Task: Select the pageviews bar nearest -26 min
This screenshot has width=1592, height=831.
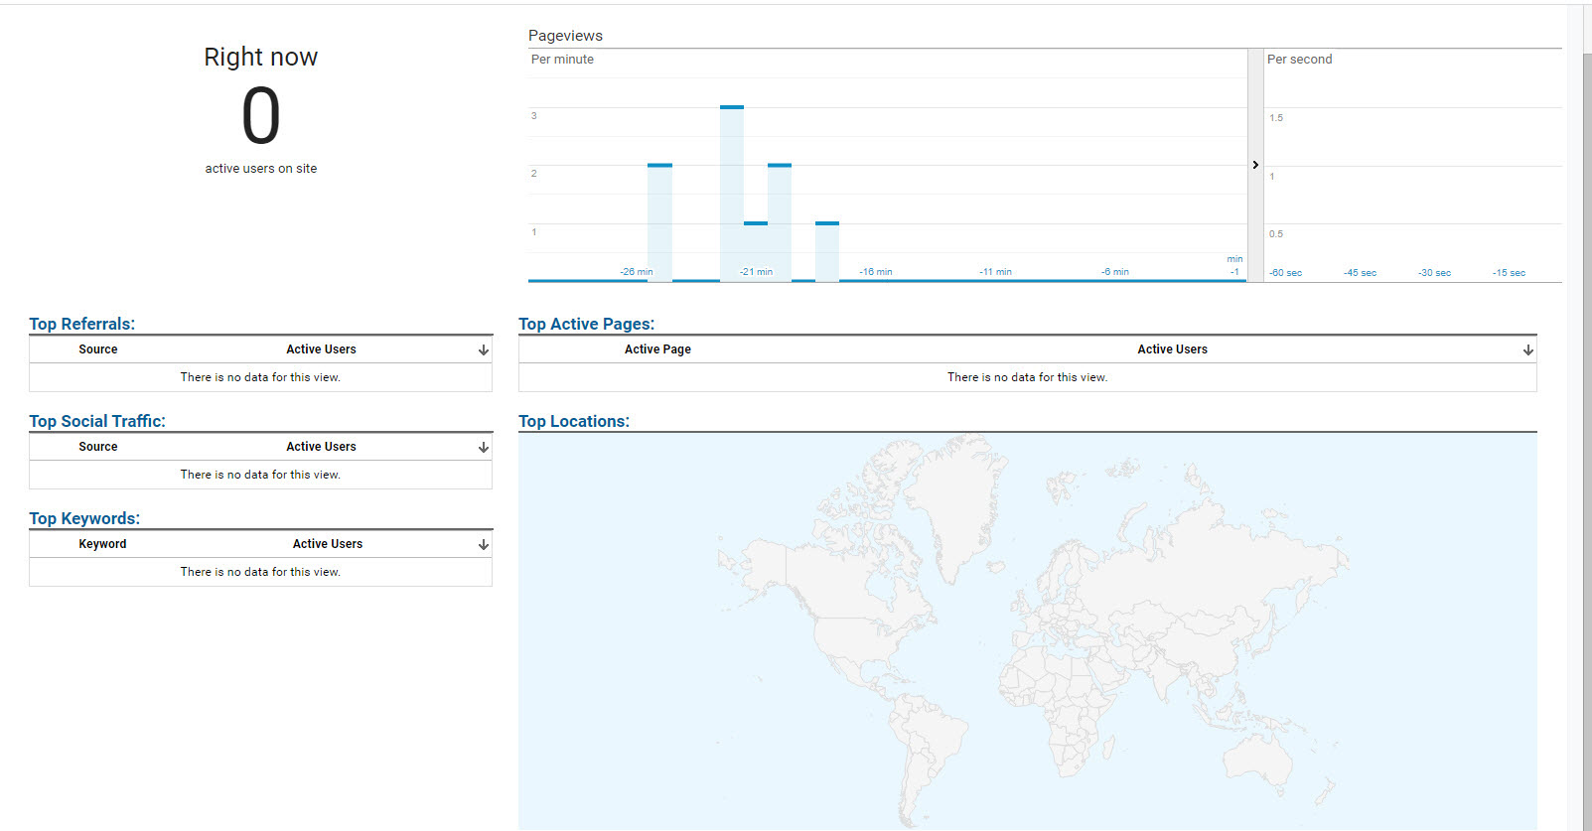Action: [x=659, y=223]
